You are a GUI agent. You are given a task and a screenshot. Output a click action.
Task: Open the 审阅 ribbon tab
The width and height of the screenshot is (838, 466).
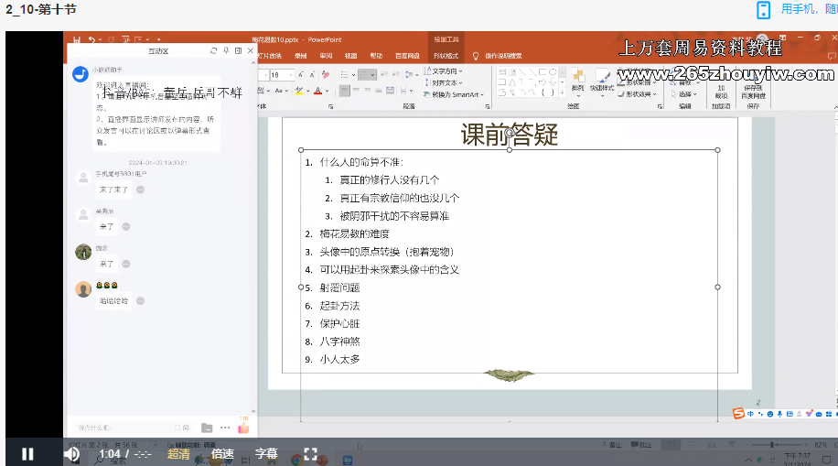(x=326, y=56)
